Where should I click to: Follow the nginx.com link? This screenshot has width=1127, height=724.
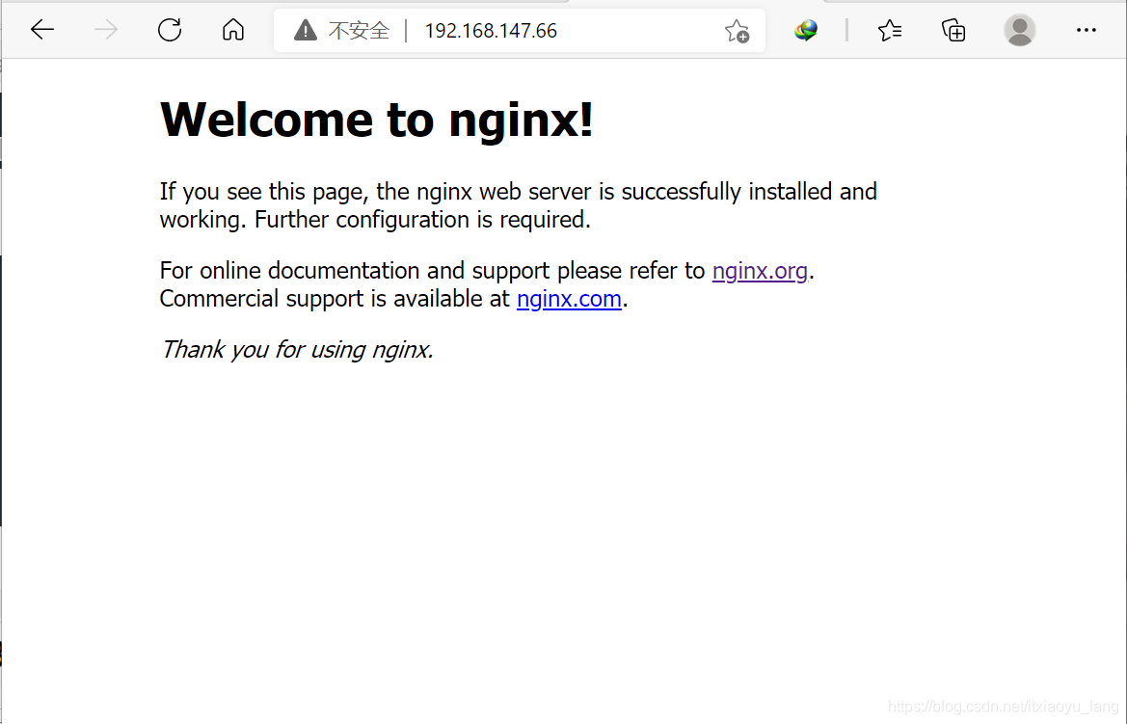pos(569,299)
